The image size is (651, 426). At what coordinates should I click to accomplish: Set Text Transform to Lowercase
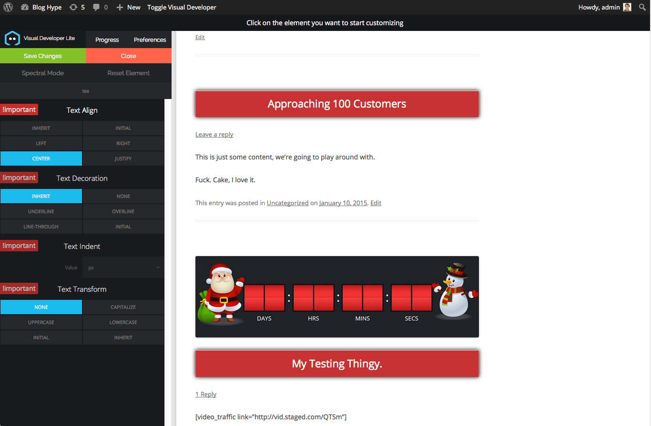pyautogui.click(x=123, y=322)
